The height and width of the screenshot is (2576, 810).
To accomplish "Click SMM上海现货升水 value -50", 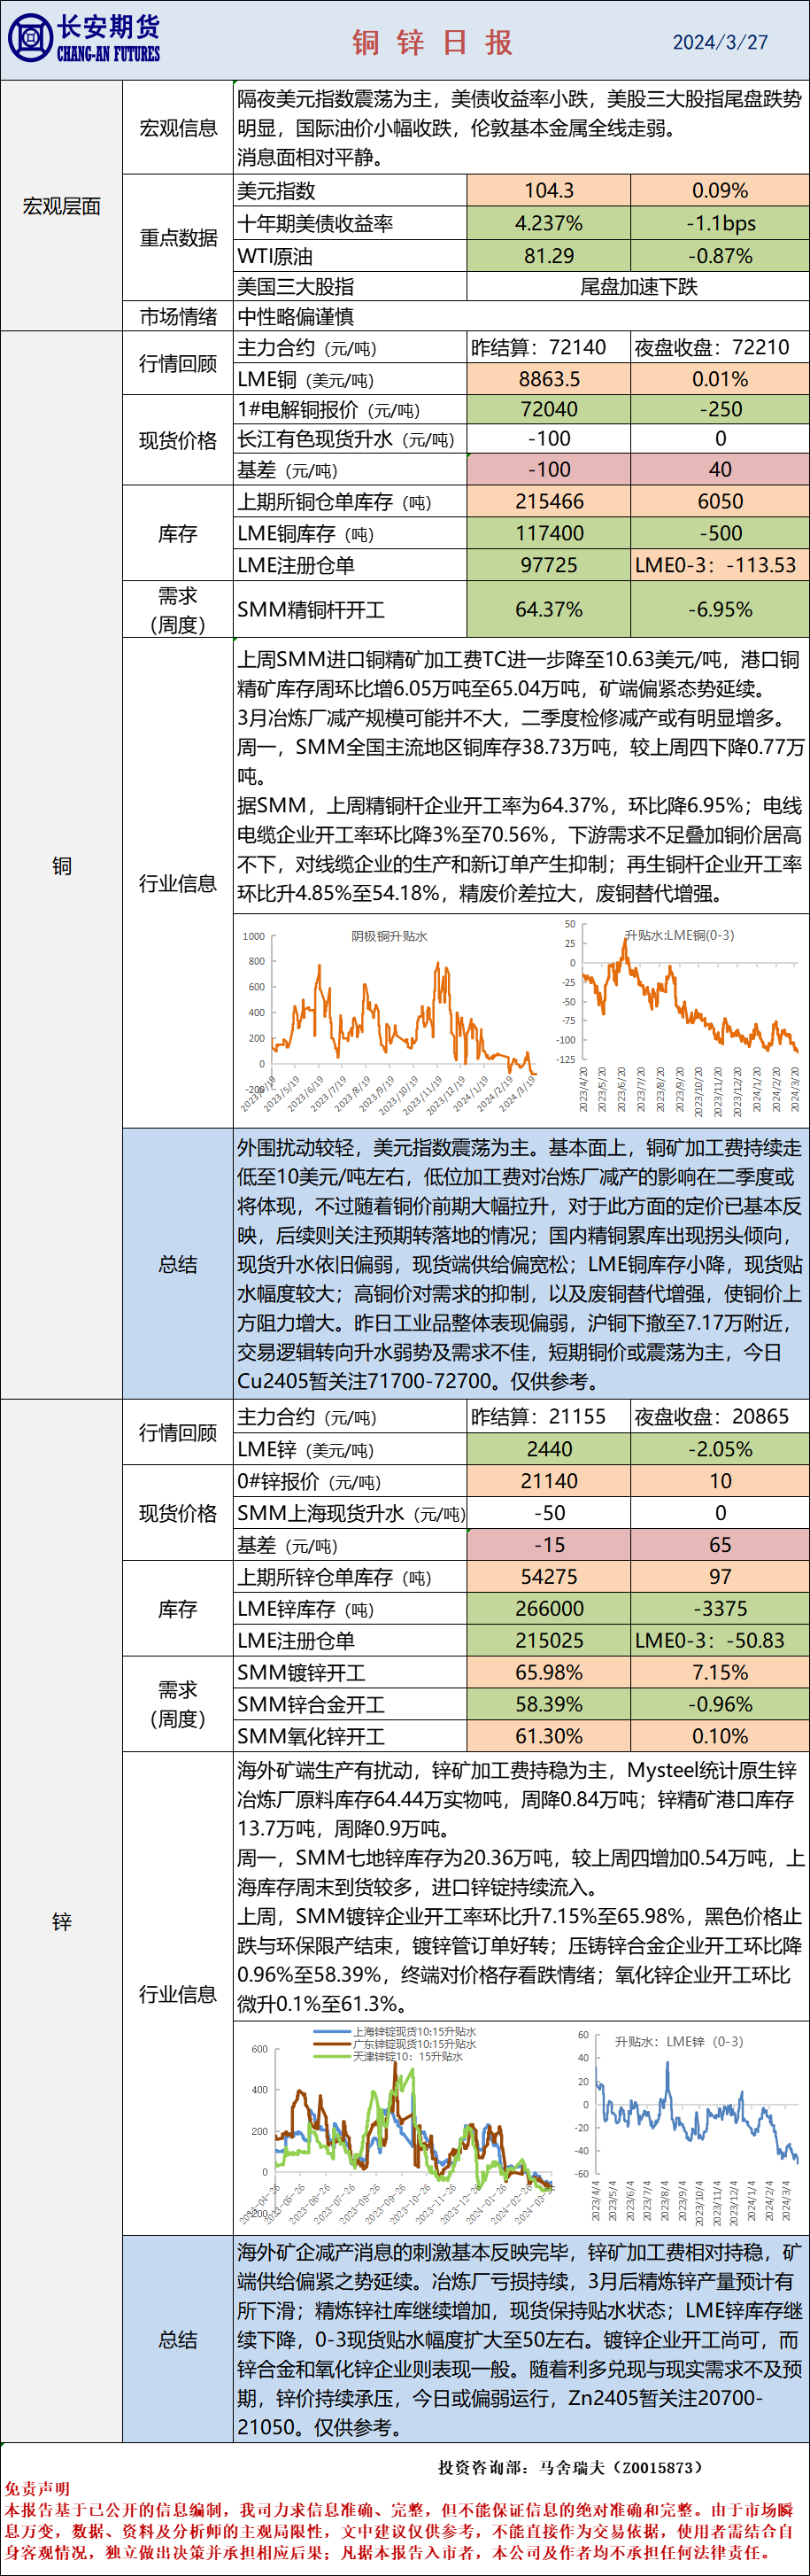I will click(548, 1513).
